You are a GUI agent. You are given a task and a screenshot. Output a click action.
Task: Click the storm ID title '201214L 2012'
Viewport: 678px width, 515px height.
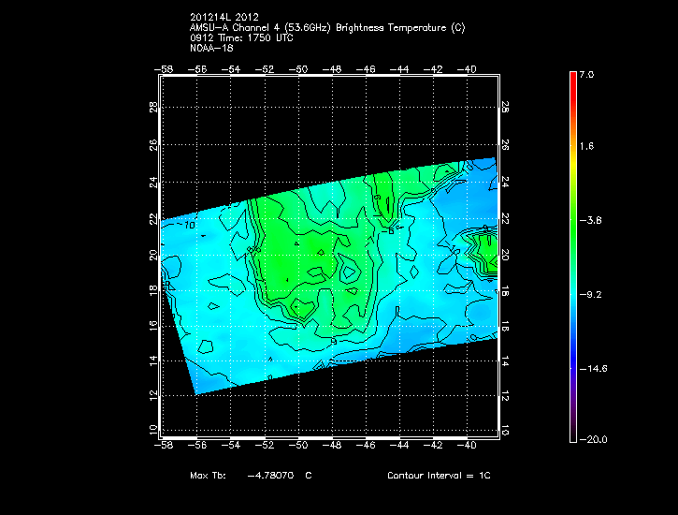pyautogui.click(x=224, y=17)
